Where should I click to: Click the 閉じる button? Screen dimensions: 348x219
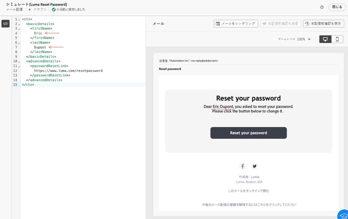click(337, 7)
